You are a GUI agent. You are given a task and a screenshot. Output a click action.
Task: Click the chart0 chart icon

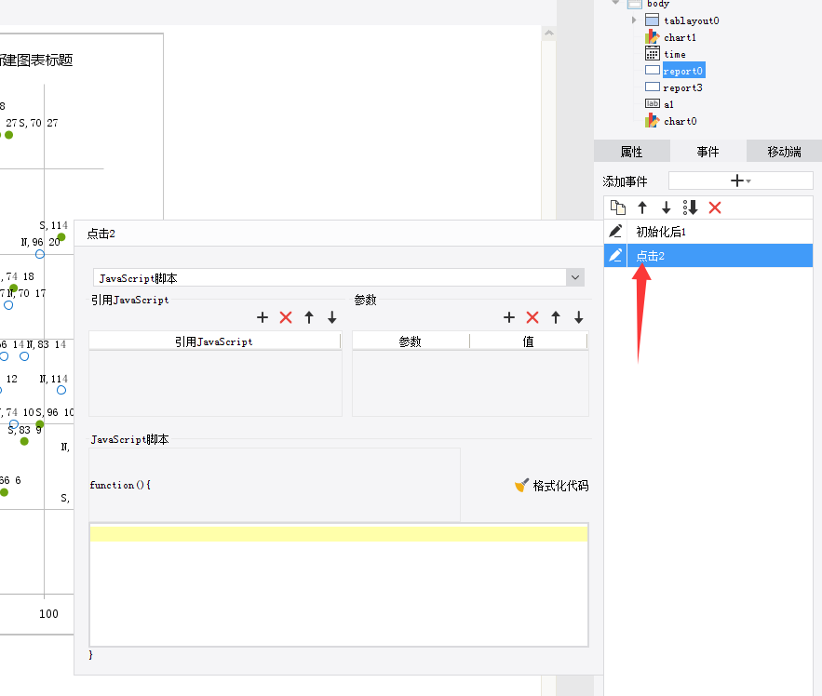click(653, 121)
